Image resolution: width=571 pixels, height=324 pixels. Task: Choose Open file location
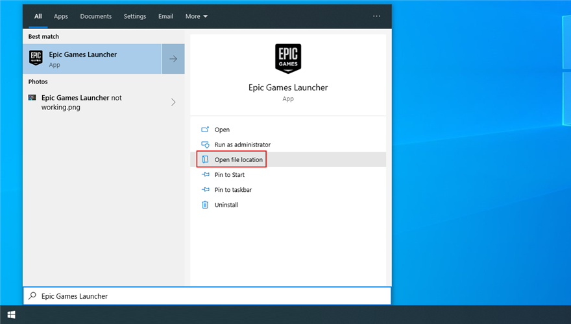click(287, 159)
